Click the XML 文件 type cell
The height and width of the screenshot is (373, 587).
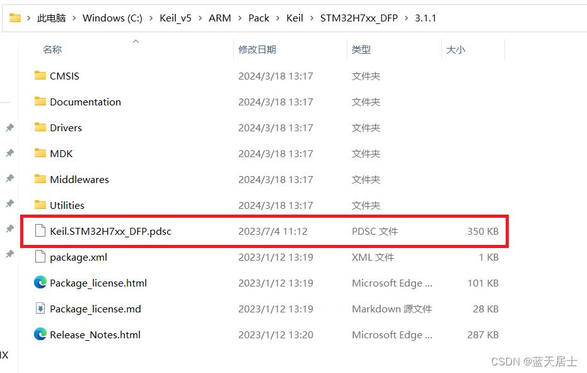[x=373, y=257]
